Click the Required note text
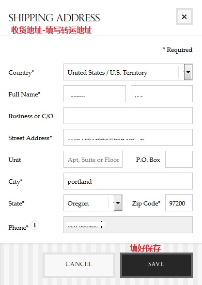 (x=177, y=50)
